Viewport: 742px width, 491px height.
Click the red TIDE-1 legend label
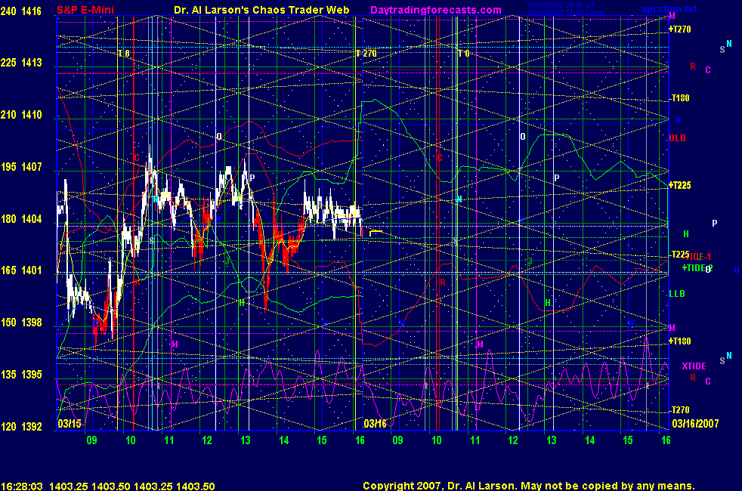pyautogui.click(x=698, y=257)
